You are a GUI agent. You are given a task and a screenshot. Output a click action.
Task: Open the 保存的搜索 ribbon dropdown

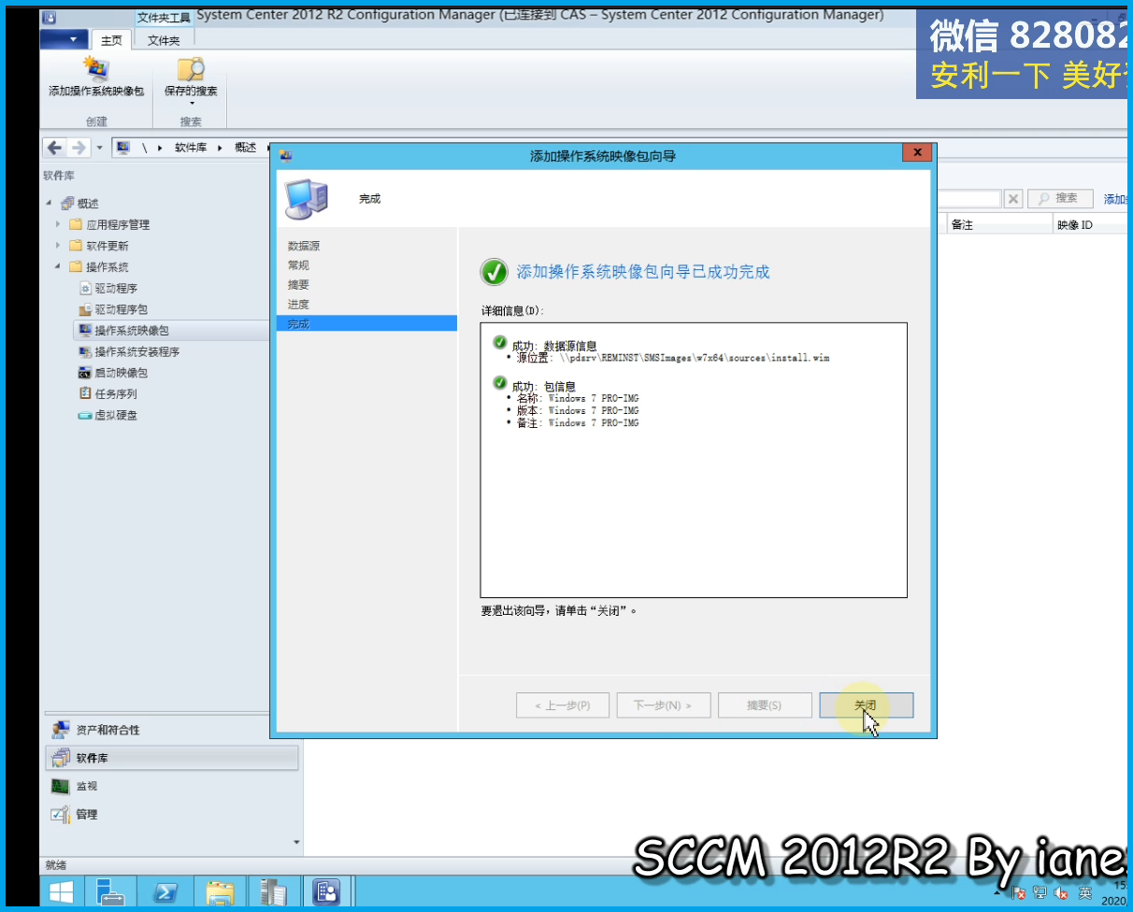191,80
